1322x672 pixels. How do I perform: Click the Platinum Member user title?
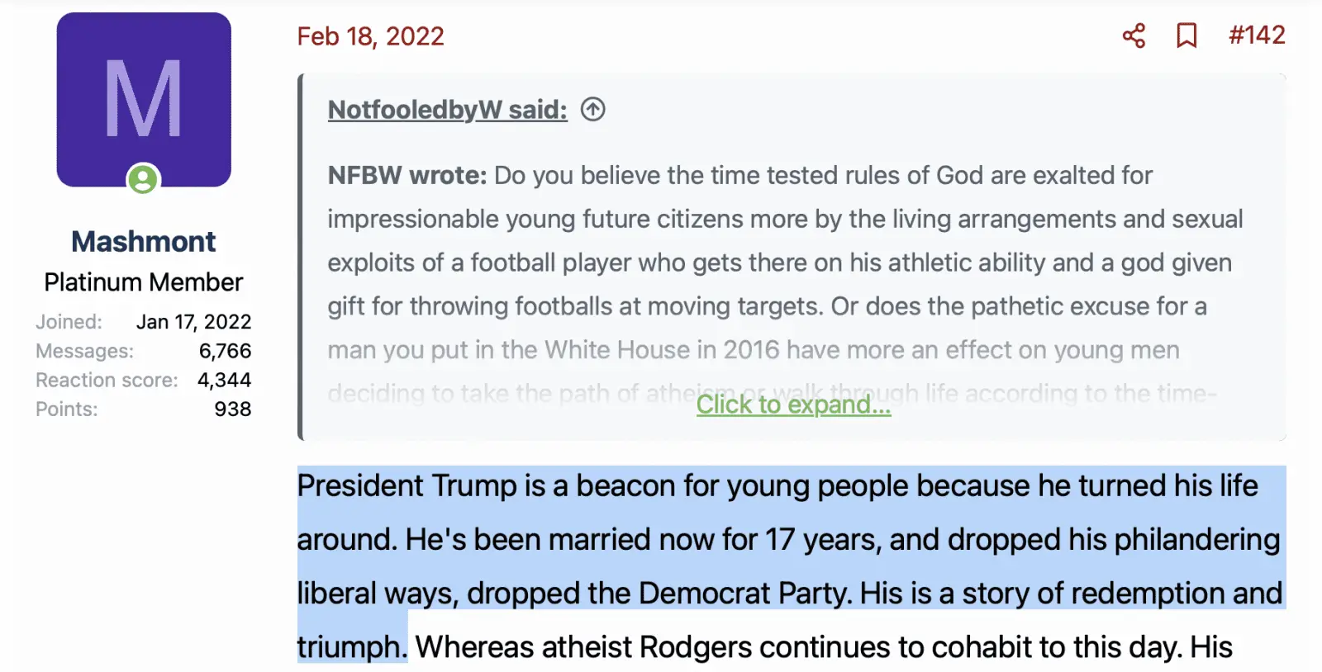click(x=144, y=282)
